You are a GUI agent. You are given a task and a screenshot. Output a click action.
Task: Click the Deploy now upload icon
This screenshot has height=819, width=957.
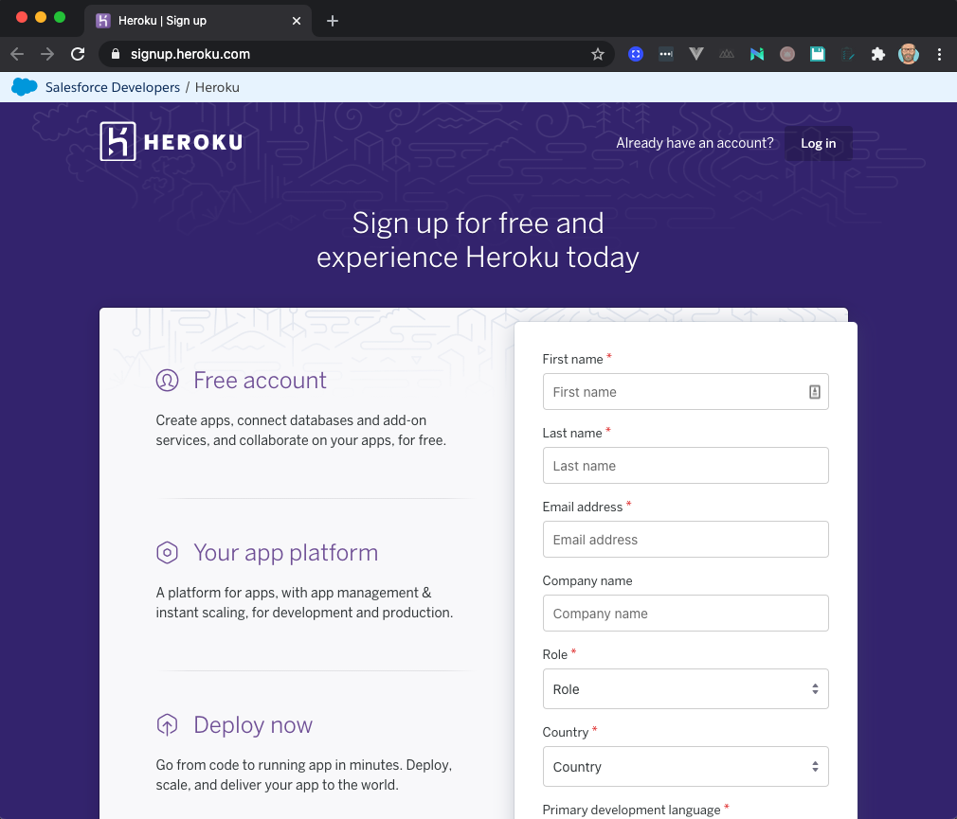tap(168, 724)
